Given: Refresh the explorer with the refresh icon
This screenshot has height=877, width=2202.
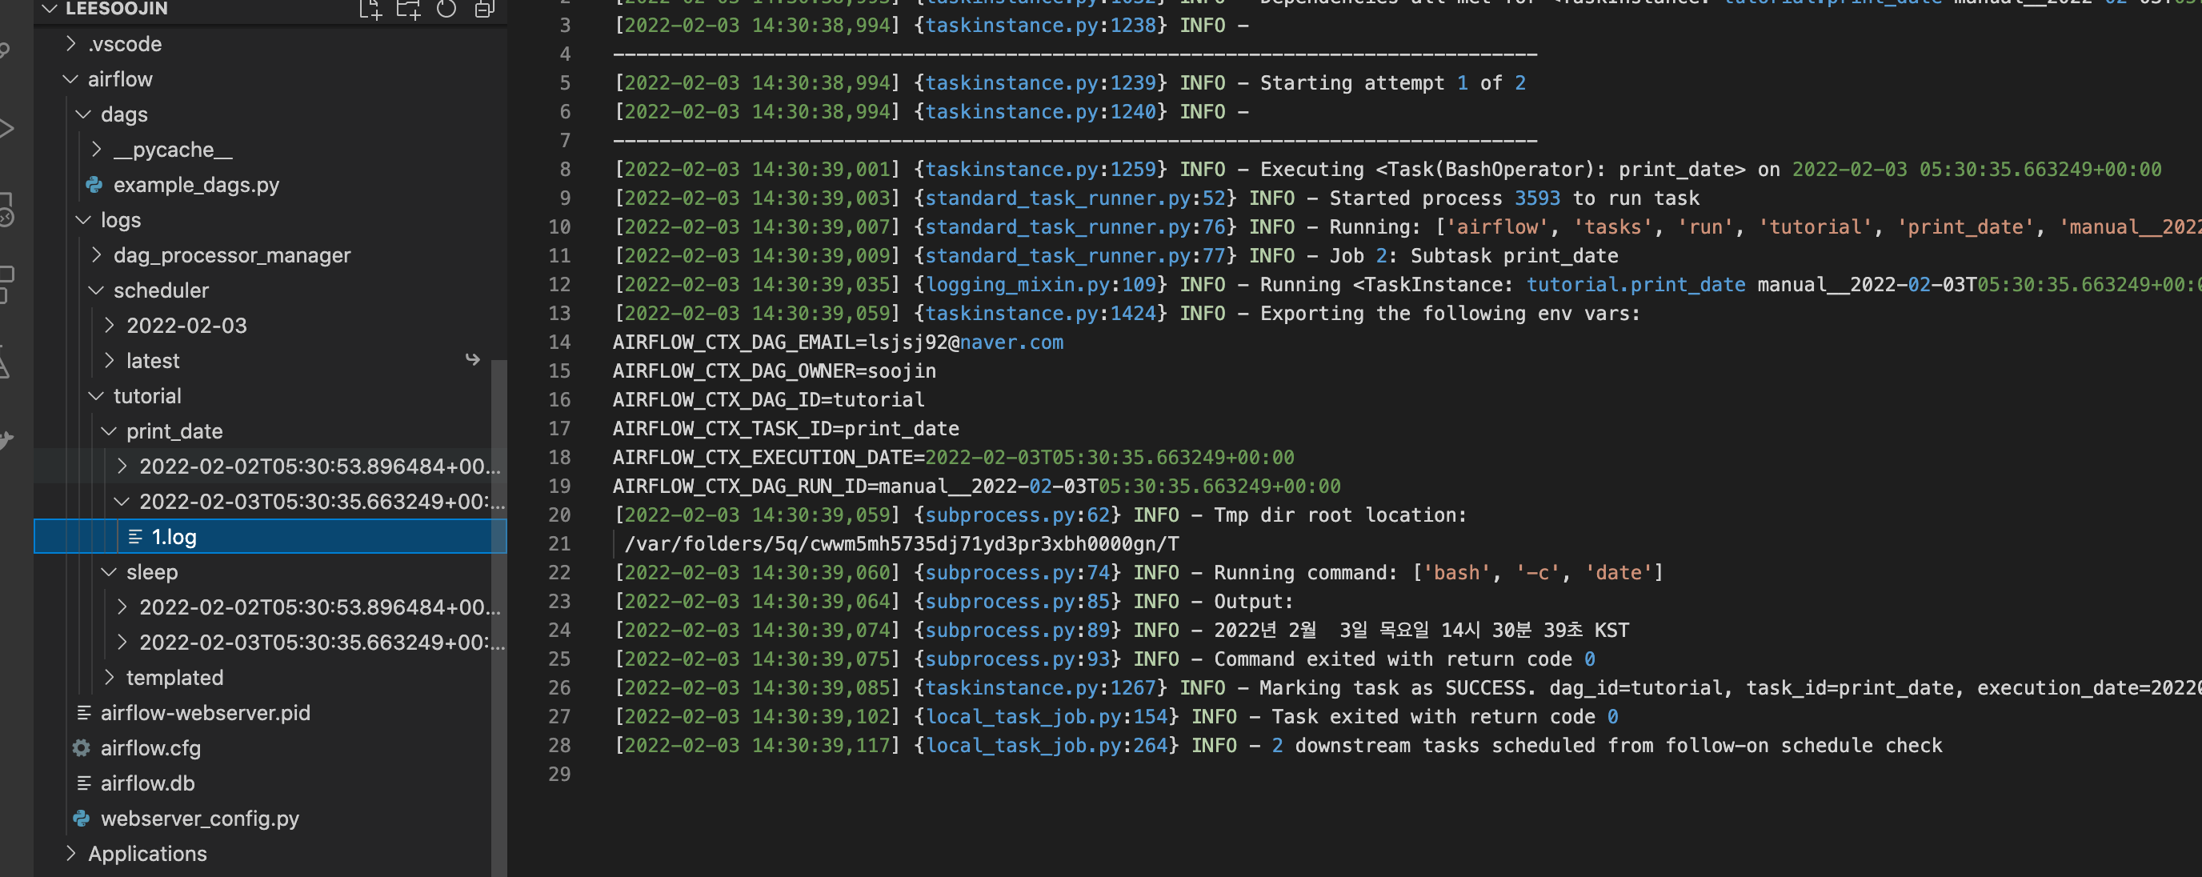Looking at the screenshot, I should (x=446, y=10).
